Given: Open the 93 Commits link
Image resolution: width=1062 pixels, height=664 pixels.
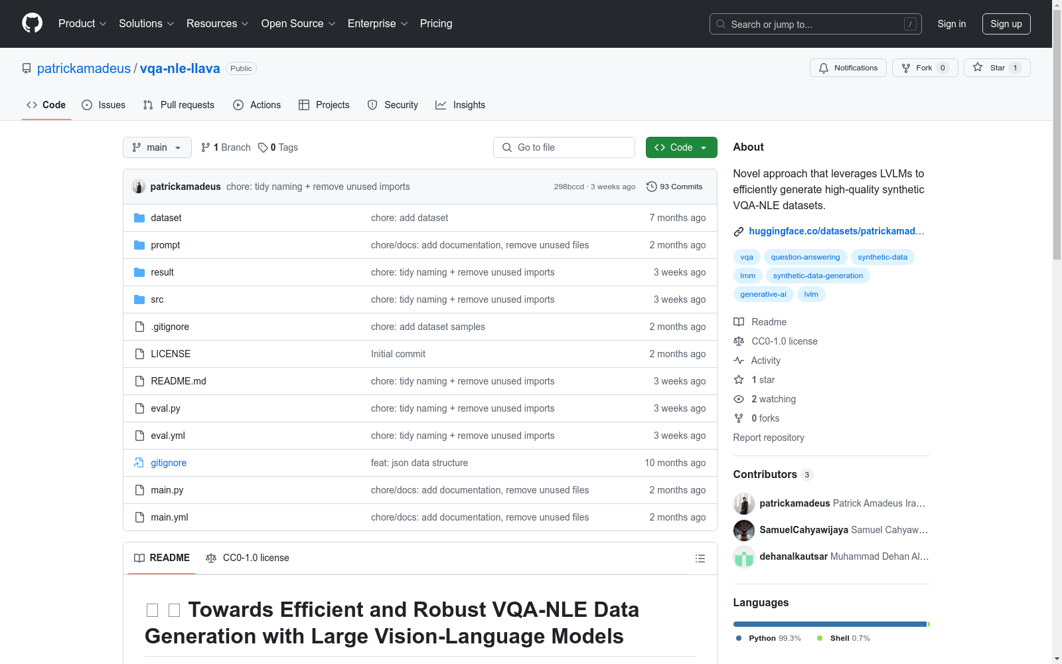Looking at the screenshot, I should tap(674, 187).
